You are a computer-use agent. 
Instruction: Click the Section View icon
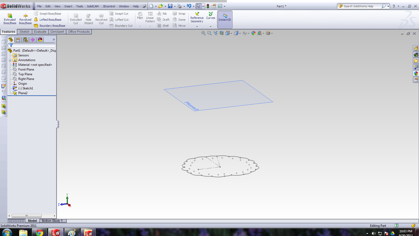pyautogui.click(x=222, y=33)
